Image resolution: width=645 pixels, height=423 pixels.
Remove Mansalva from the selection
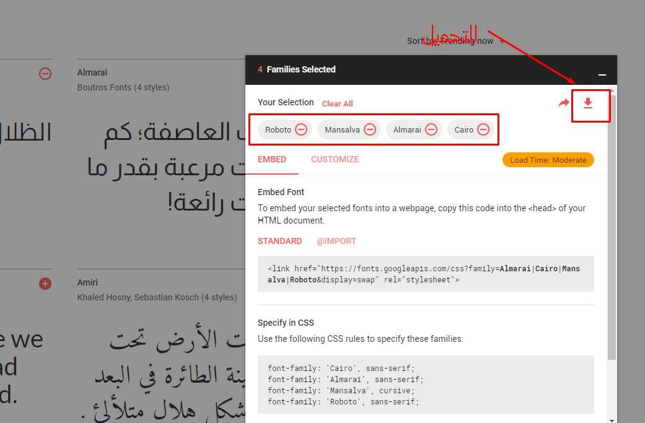pyautogui.click(x=370, y=130)
